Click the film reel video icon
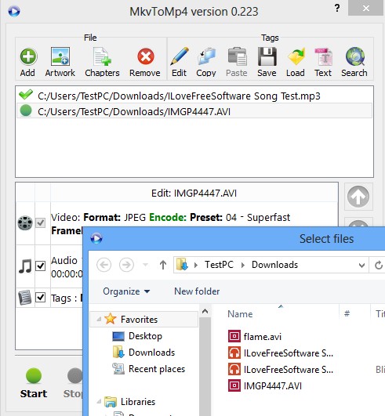Image resolution: width=385 pixels, height=416 pixels. [x=25, y=222]
